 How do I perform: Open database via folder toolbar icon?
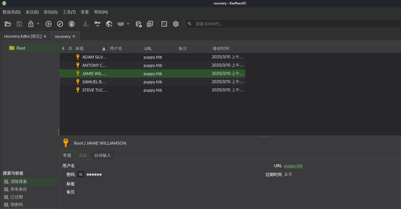[8, 24]
